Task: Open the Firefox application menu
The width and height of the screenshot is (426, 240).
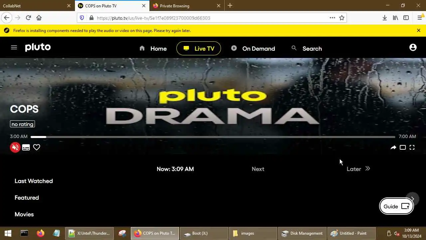Action: click(420, 18)
